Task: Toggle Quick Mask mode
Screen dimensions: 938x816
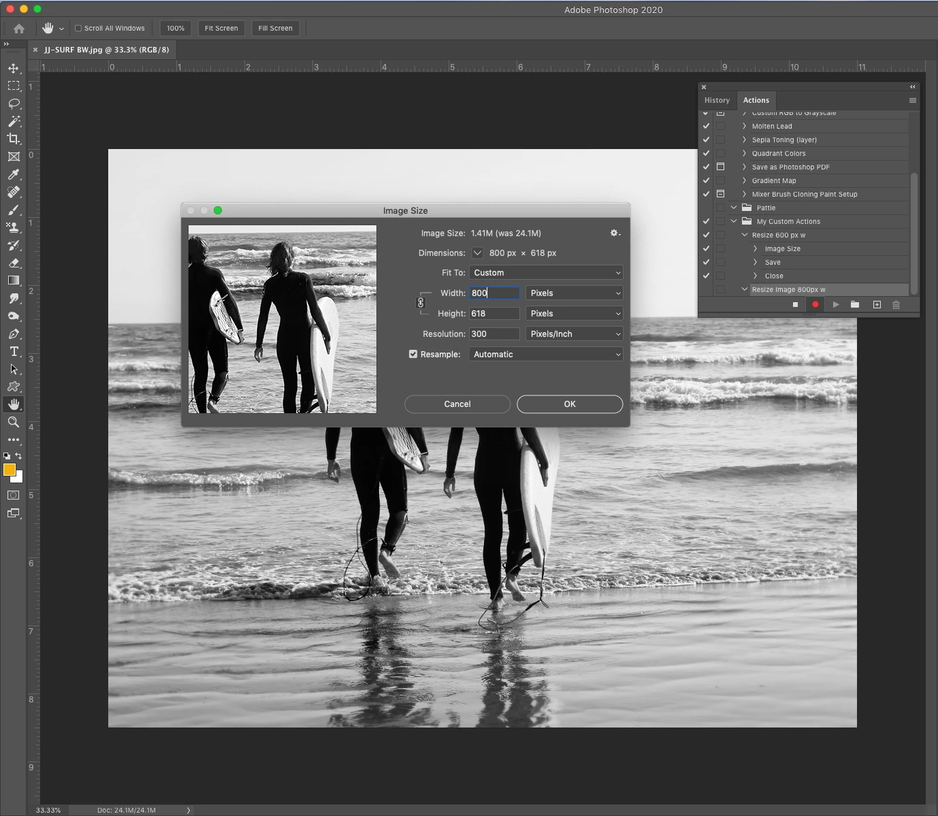Action: coord(14,495)
